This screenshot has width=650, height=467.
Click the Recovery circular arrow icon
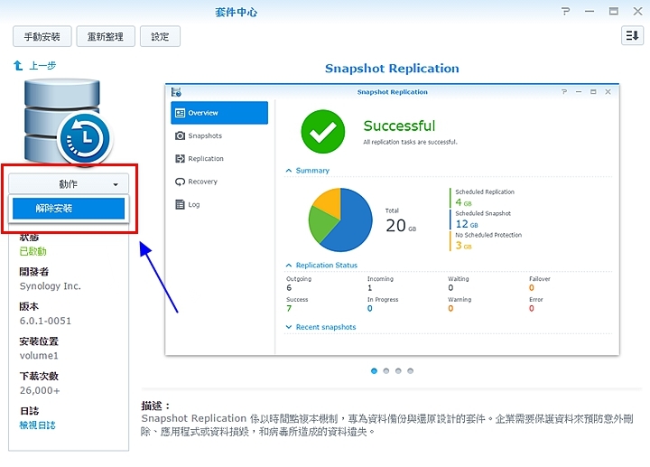pos(180,182)
